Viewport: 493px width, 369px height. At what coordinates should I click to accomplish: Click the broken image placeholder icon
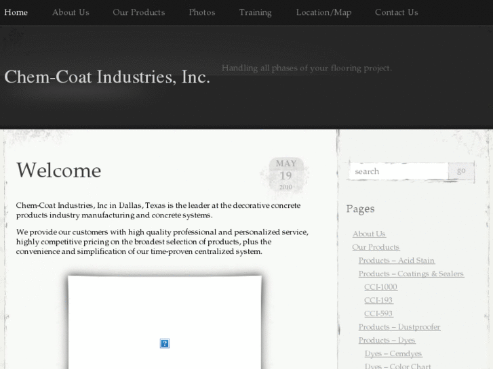pos(165,343)
